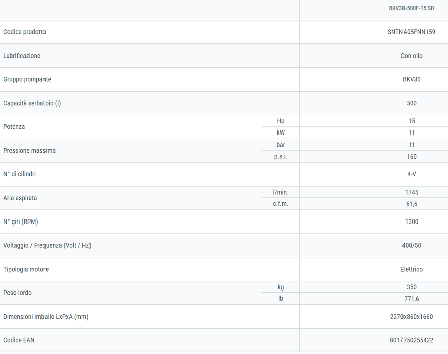The height and width of the screenshot is (354, 448).
Task: Select packaging dimensions 2270x860x1660
Action: coord(412,317)
